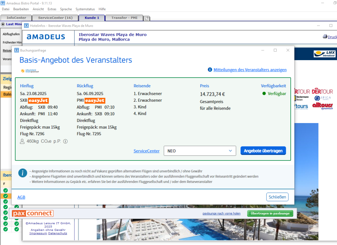Screen dimensions: 337x245
Task: Click the new tab plus icon
Action: 147,18
